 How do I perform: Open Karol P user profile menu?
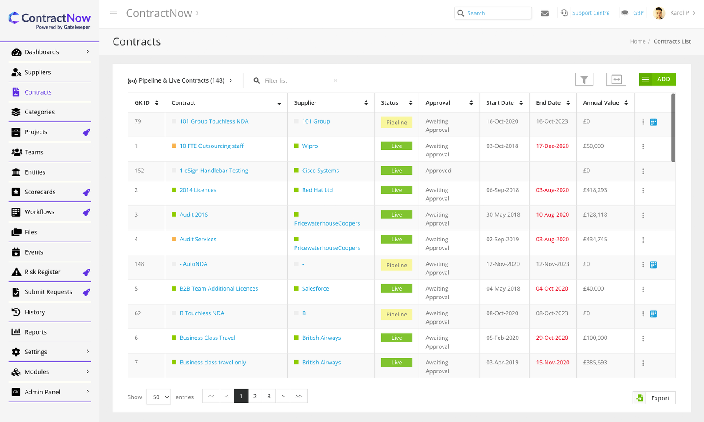tap(675, 13)
